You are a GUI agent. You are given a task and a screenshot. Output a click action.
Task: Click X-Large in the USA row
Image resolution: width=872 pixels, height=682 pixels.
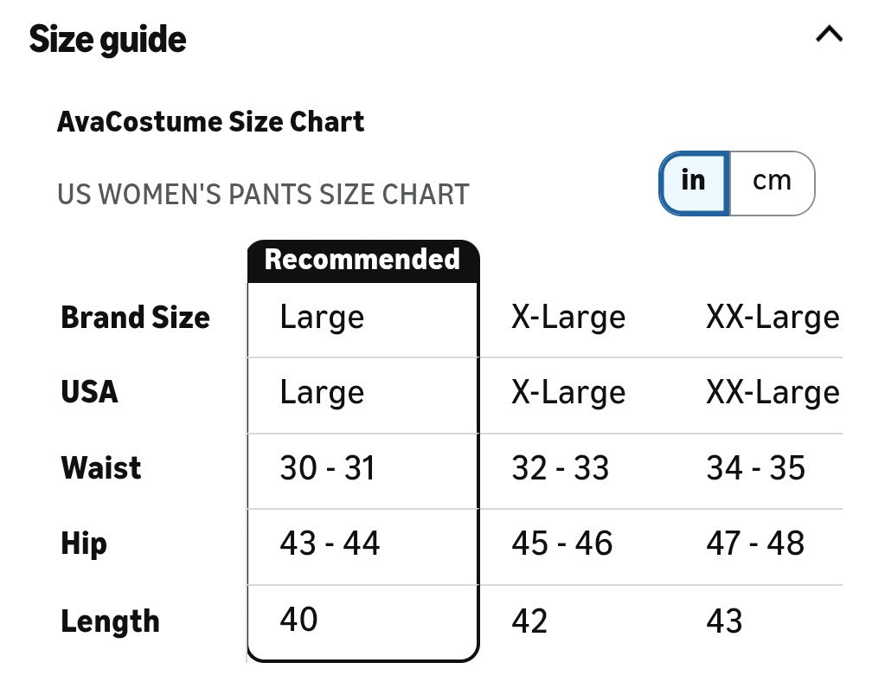567,393
